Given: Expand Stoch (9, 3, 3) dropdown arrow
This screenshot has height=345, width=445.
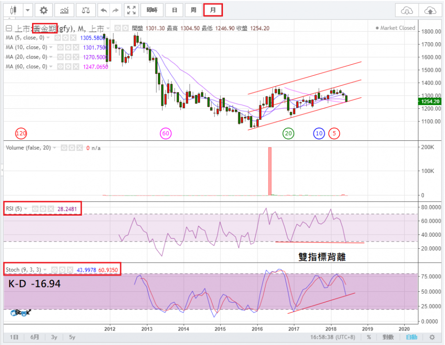Looking at the screenshot, I should [x=45, y=270].
